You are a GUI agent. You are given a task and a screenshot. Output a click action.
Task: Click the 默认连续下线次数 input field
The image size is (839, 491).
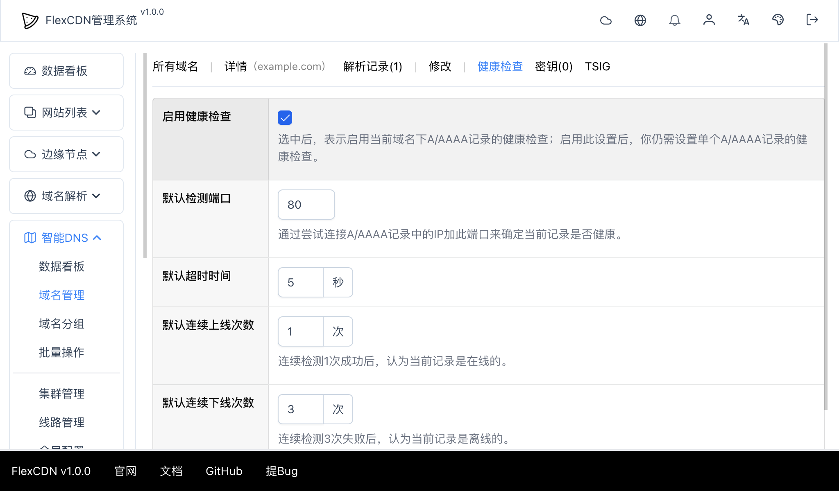pyautogui.click(x=301, y=409)
